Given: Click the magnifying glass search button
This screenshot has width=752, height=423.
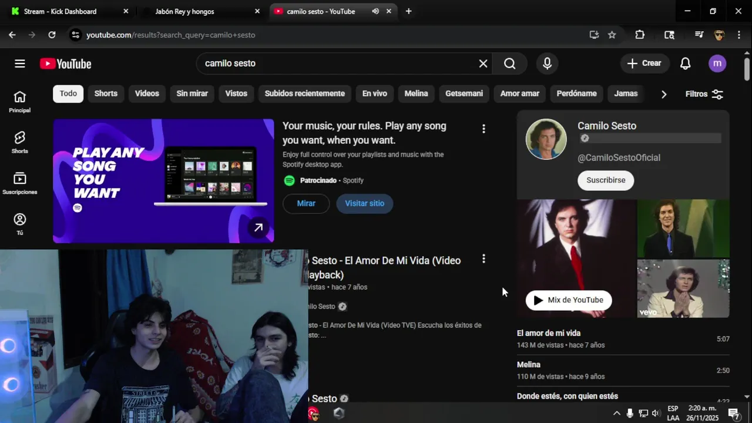Looking at the screenshot, I should pos(509,63).
